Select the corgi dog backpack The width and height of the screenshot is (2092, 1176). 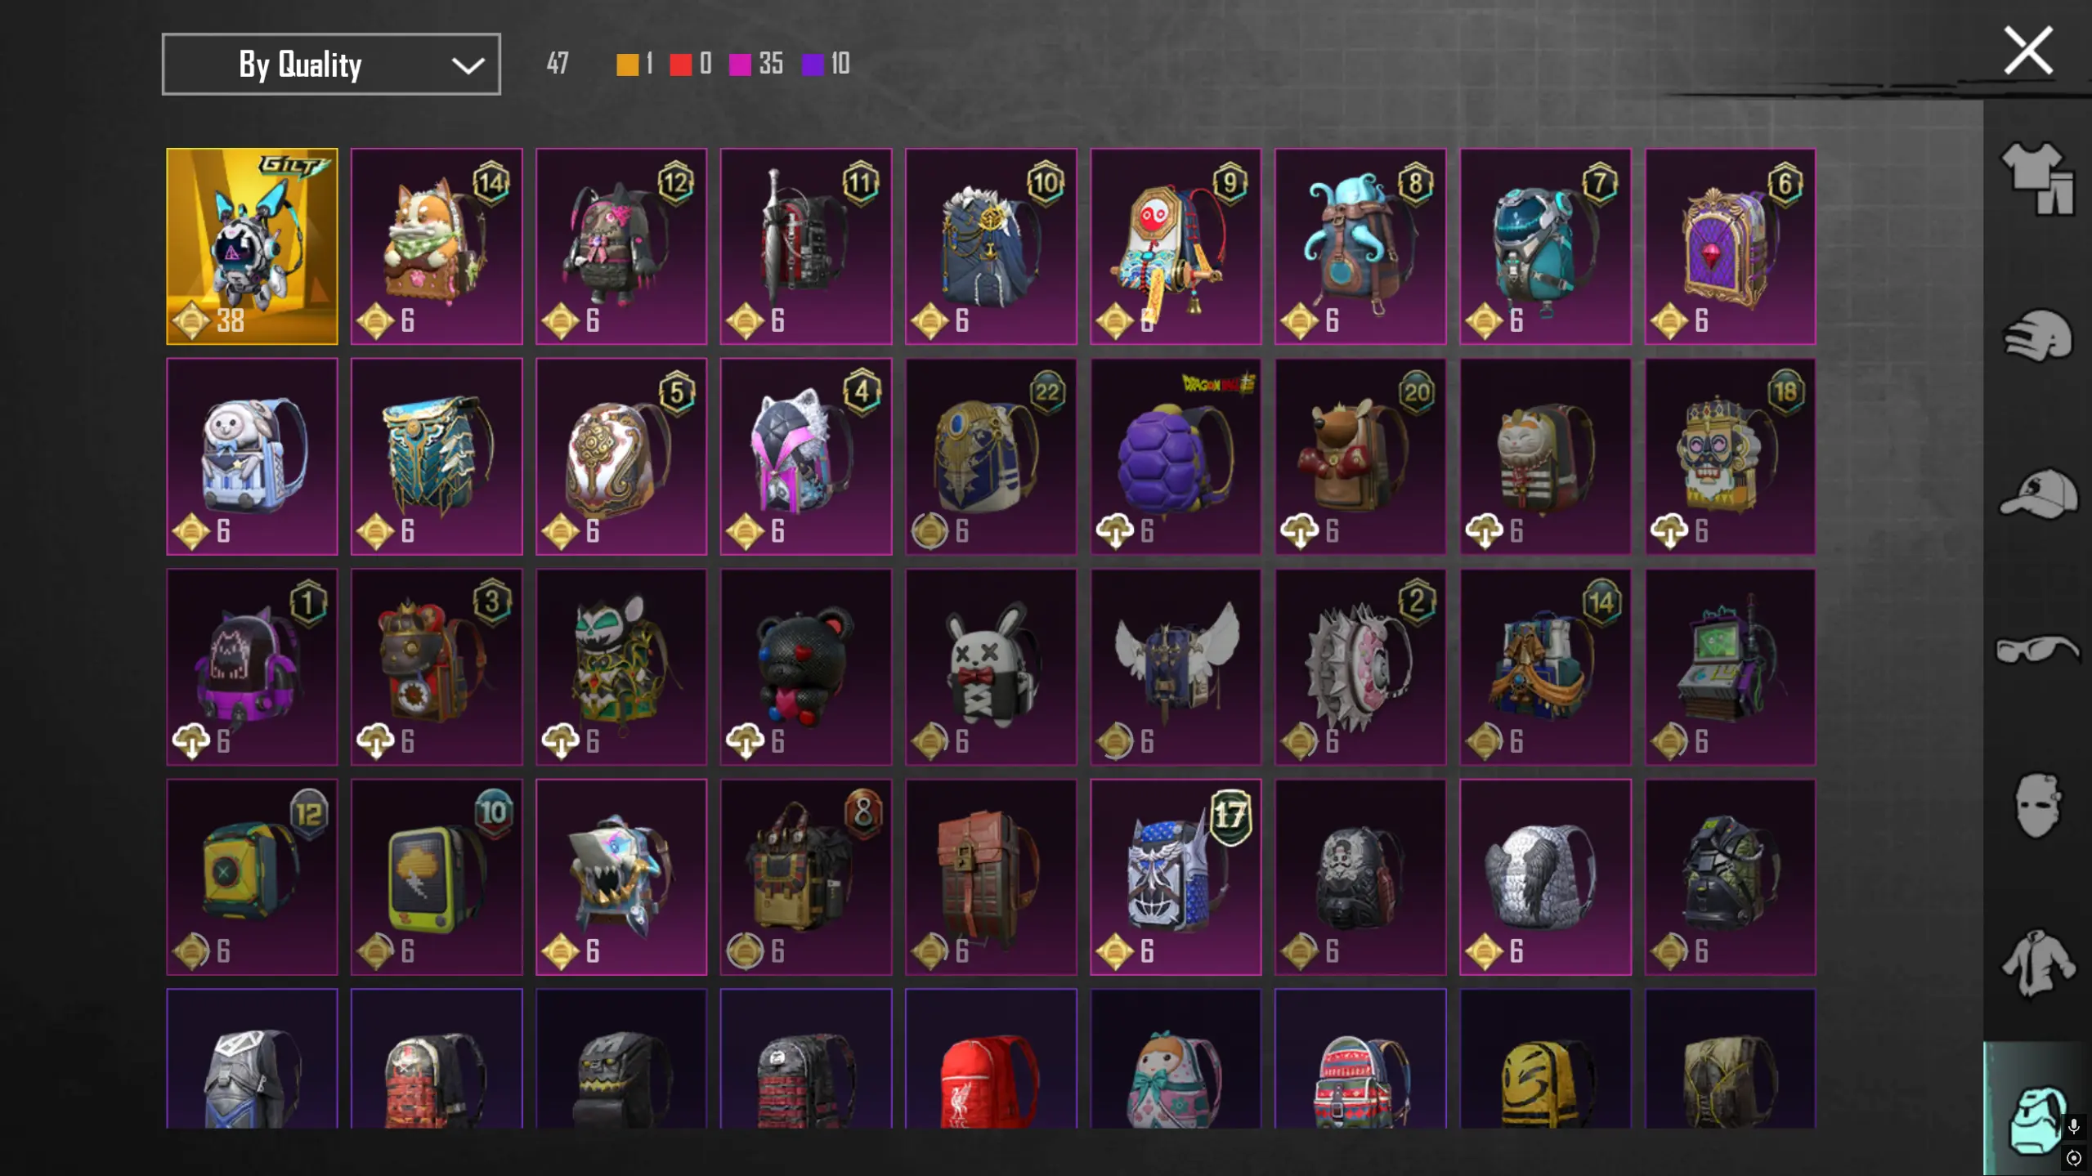tap(437, 246)
